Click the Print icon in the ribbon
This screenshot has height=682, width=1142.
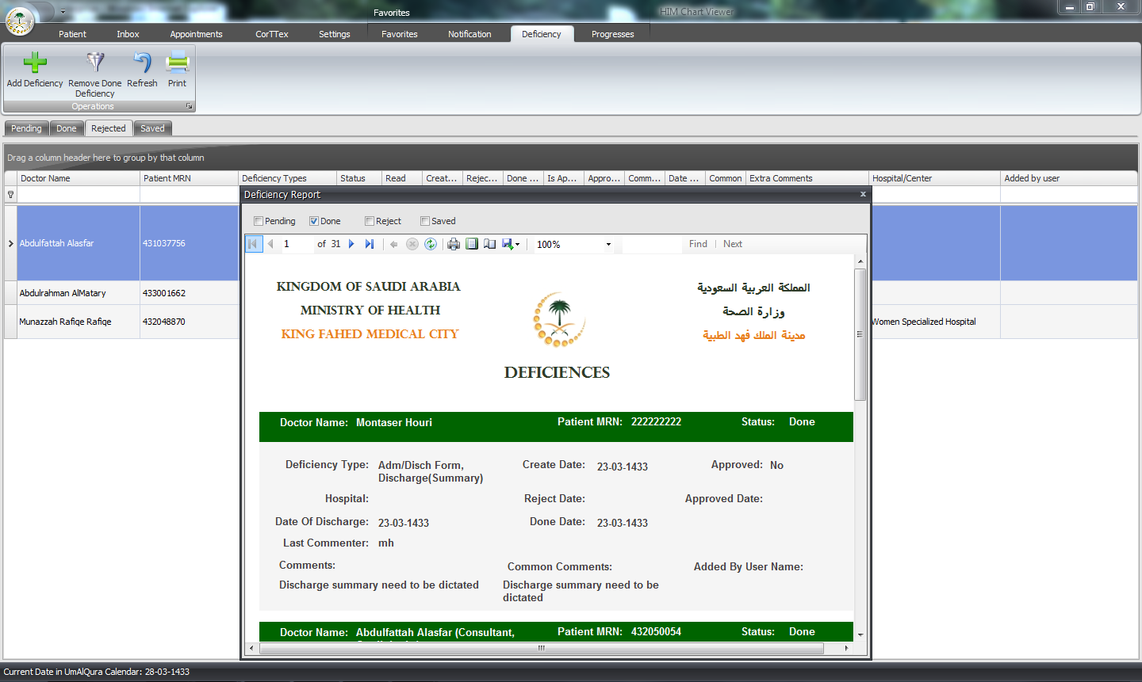point(177,63)
